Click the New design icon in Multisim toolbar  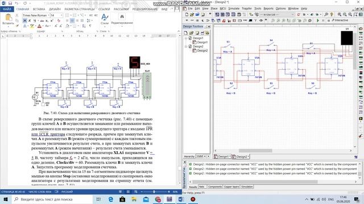pyautogui.click(x=187, y=15)
